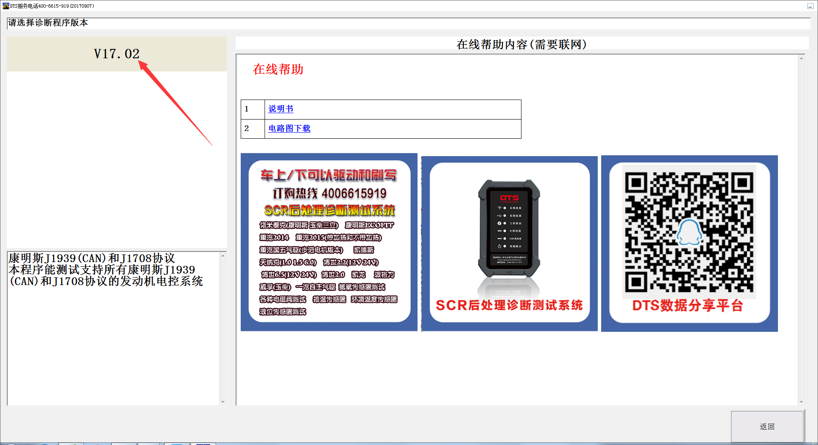Click the SCR后处理诊断测试系统 caption under device
This screenshot has height=445, width=818.
click(510, 305)
